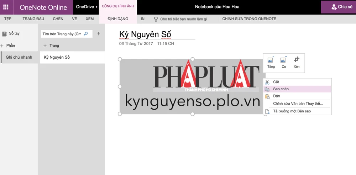The image size is (356, 175).
Task: Expand the OneDrive breadcrumb arrow
Action: [97, 7]
